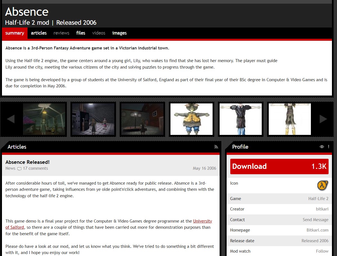Switch to the summary tab
This screenshot has width=337, height=256.
coord(15,33)
